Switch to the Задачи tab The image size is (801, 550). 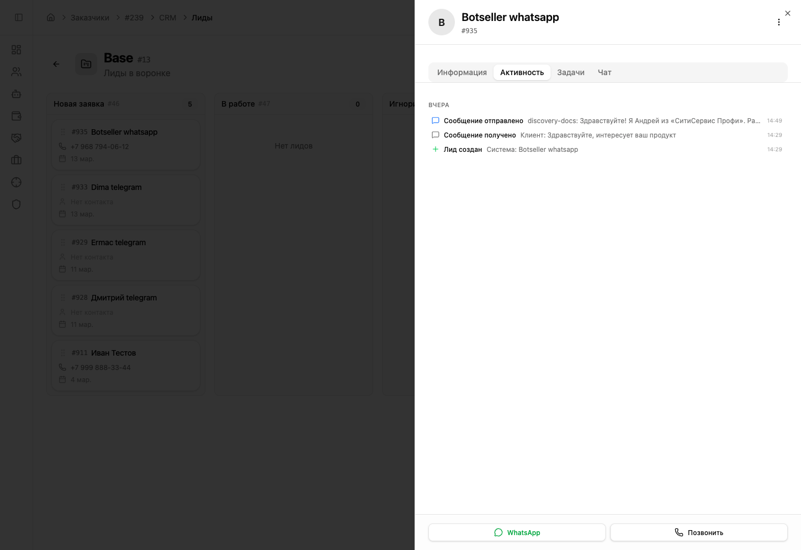(570, 72)
